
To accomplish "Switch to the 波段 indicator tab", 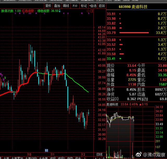I will 53,157.
